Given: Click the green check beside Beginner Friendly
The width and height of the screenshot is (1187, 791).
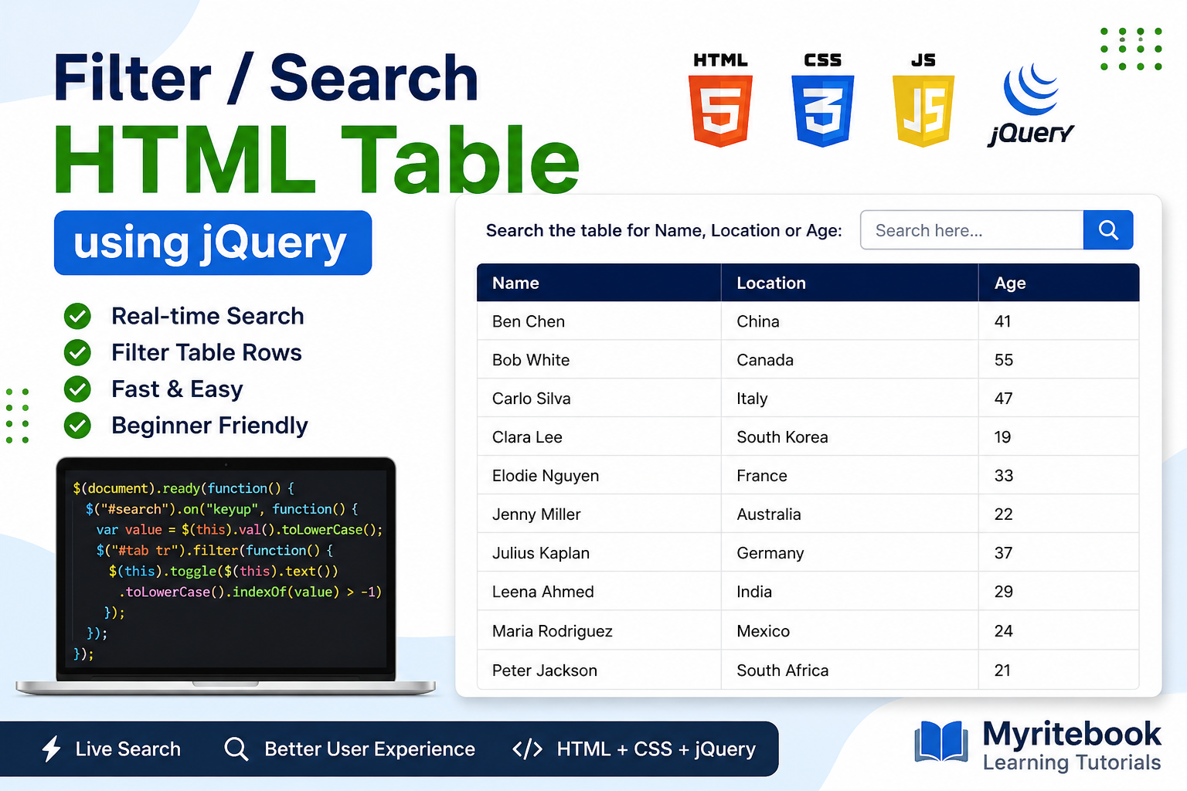Looking at the screenshot, I should point(77,425).
